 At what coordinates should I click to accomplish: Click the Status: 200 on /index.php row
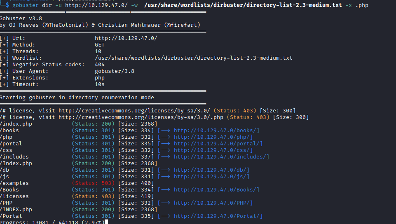(x=93, y=124)
